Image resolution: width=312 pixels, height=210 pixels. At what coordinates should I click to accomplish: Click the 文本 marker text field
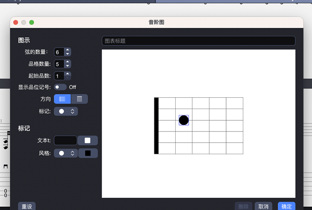coord(65,140)
